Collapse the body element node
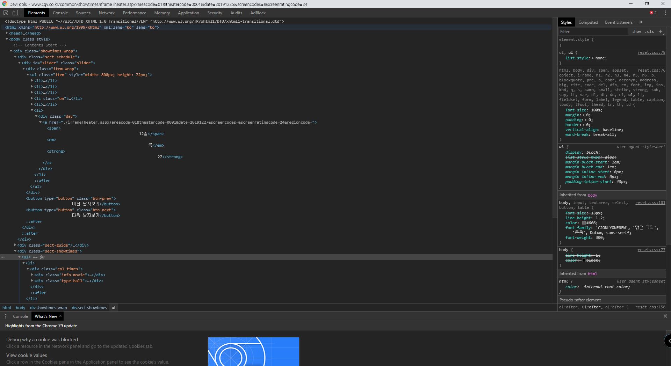This screenshot has height=366, width=671. click(x=7, y=39)
